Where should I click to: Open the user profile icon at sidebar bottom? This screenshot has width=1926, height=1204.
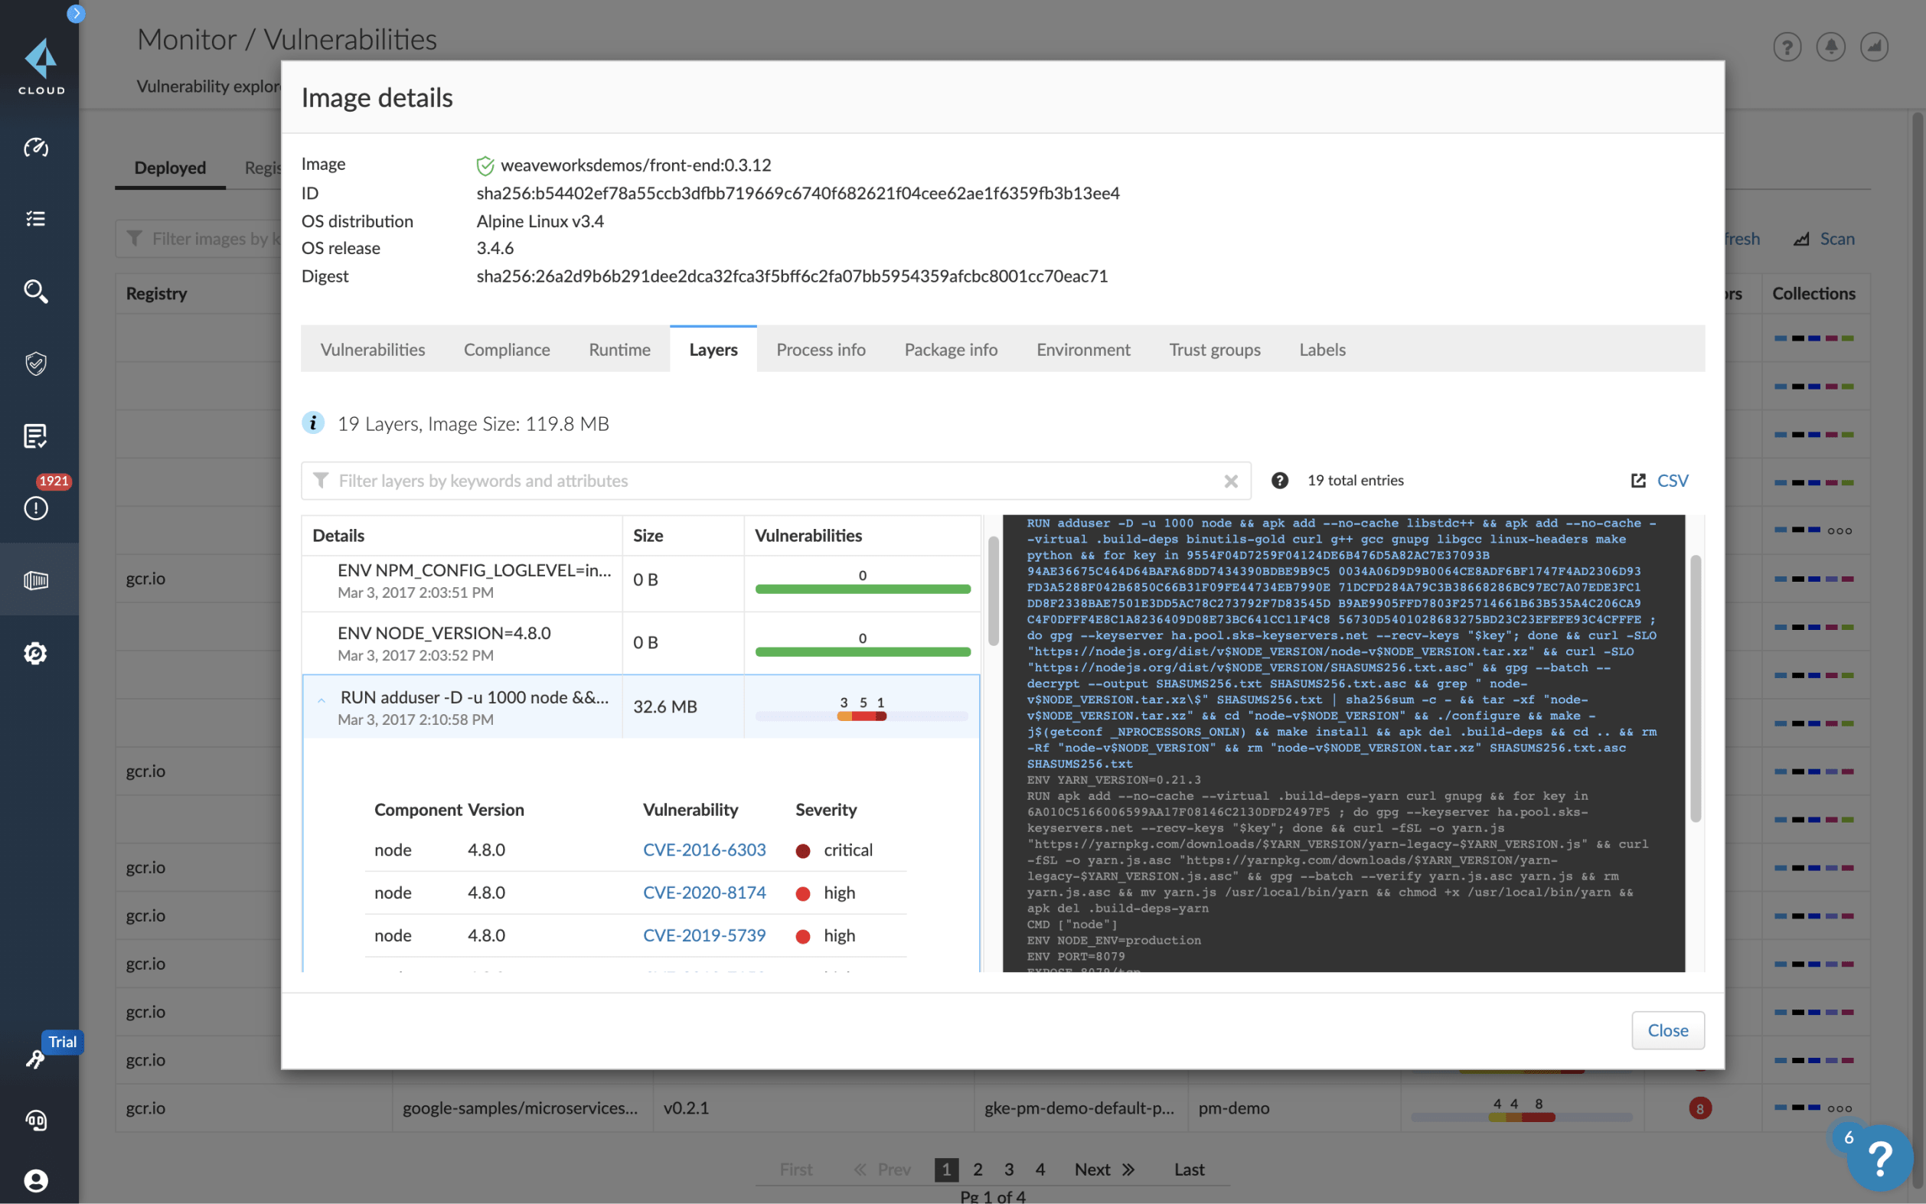pyautogui.click(x=37, y=1181)
